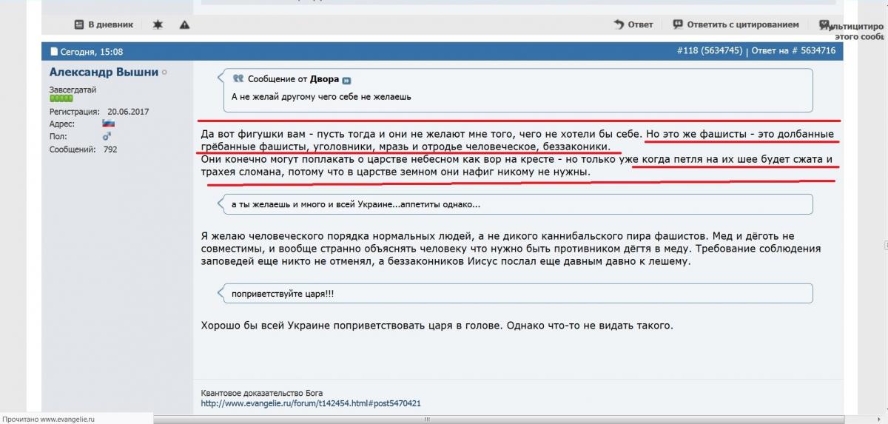Jump to quoted post by Двора
Screen dimensions: 888x424
[x=346, y=79]
